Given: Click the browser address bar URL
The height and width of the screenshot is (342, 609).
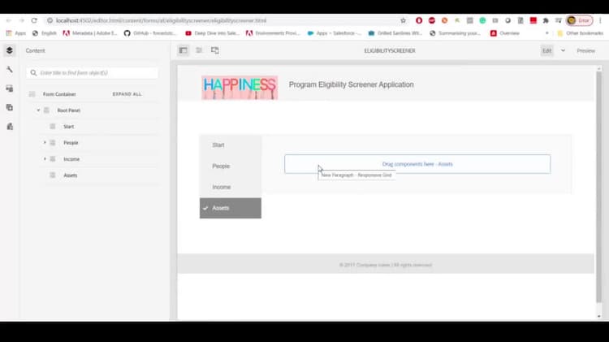Looking at the screenshot, I should [x=162, y=20].
